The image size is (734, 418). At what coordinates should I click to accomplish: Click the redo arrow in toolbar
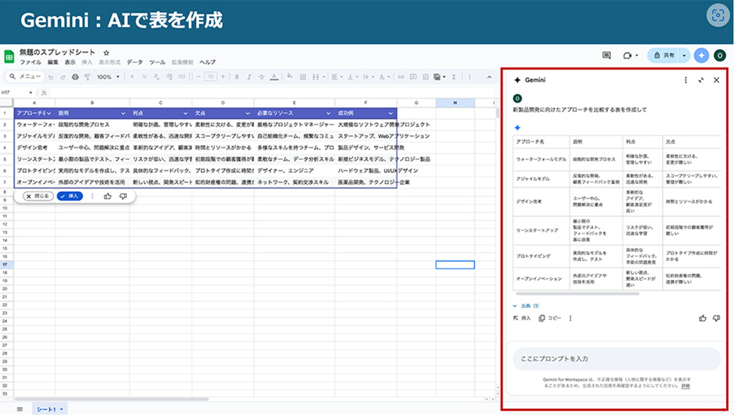coord(62,77)
